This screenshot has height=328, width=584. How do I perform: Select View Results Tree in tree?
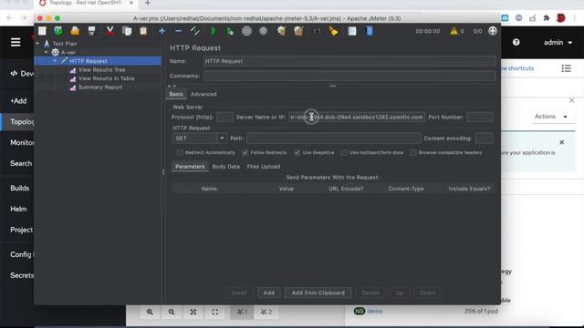101,70
